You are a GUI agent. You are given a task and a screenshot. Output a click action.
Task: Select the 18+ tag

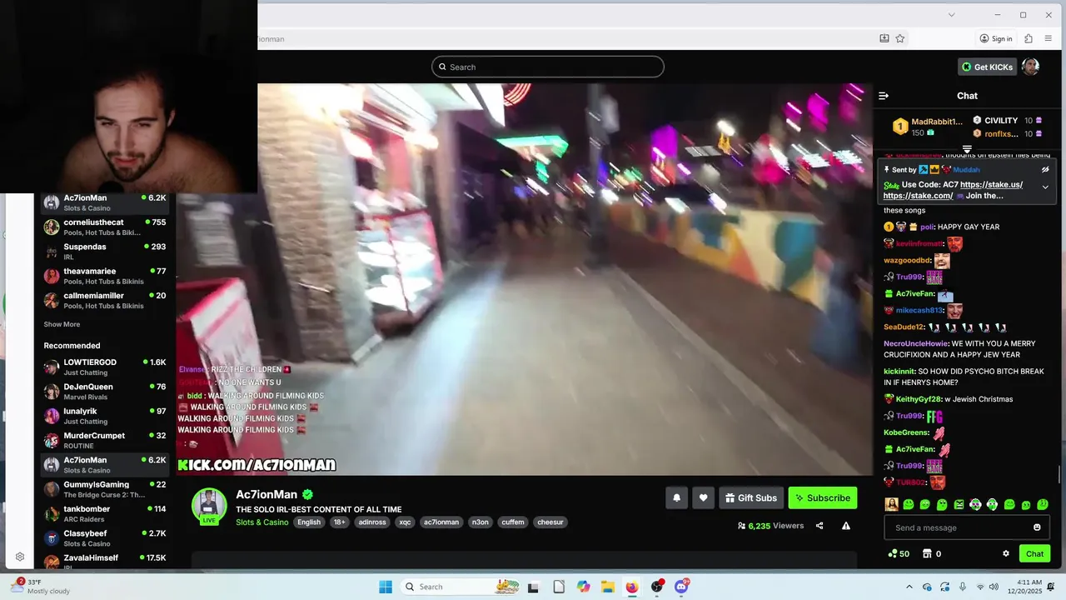pyautogui.click(x=339, y=522)
